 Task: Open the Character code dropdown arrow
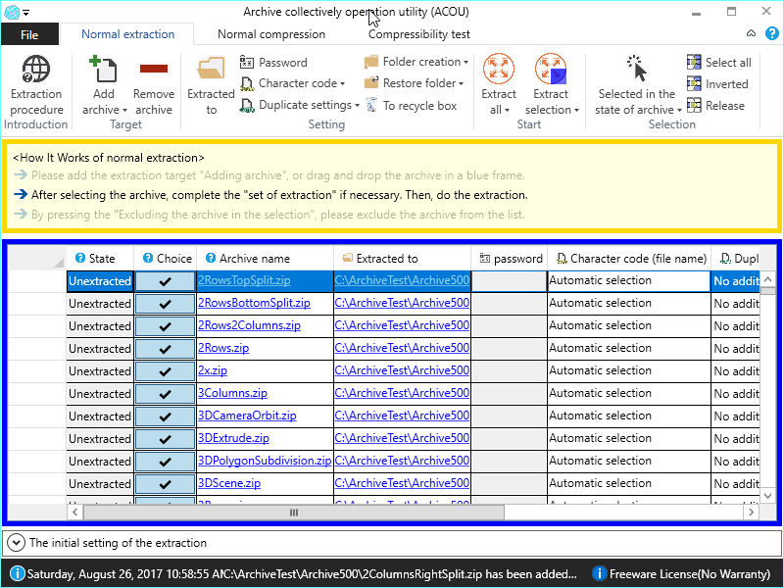[x=342, y=84]
